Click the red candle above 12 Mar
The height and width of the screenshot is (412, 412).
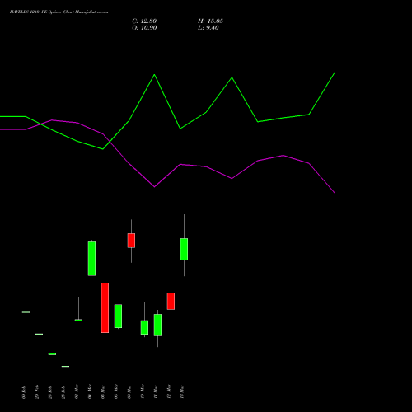171,301
